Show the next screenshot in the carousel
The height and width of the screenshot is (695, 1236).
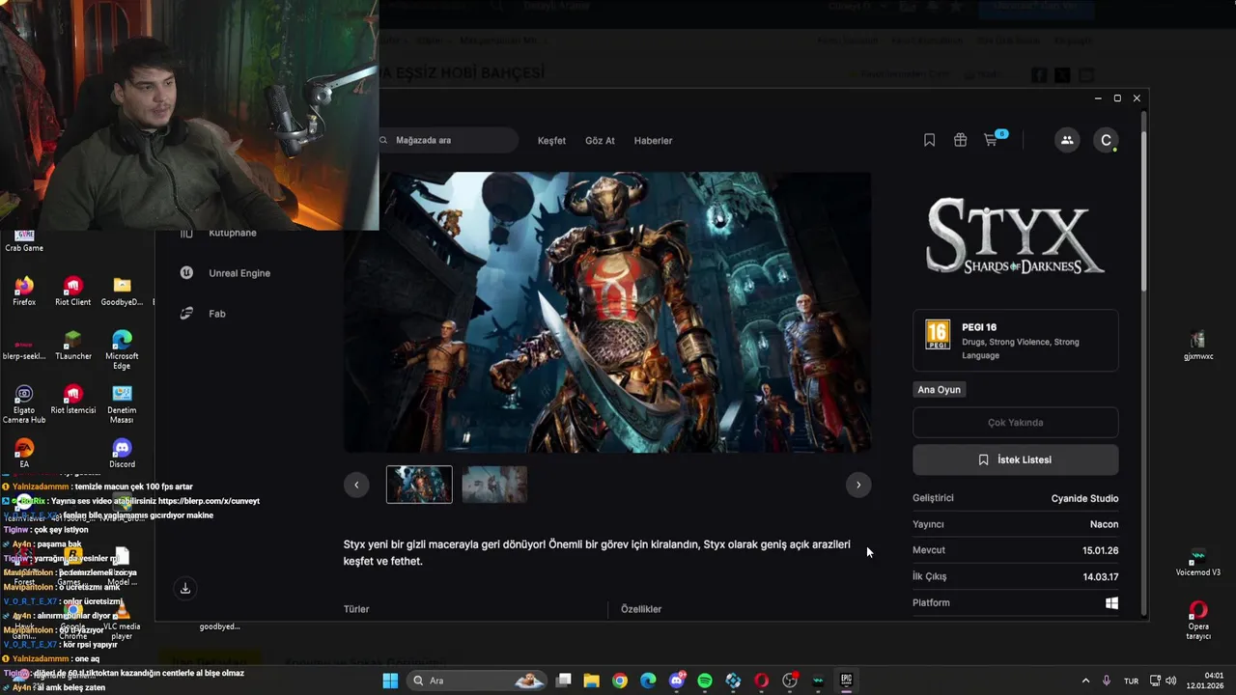point(858,485)
